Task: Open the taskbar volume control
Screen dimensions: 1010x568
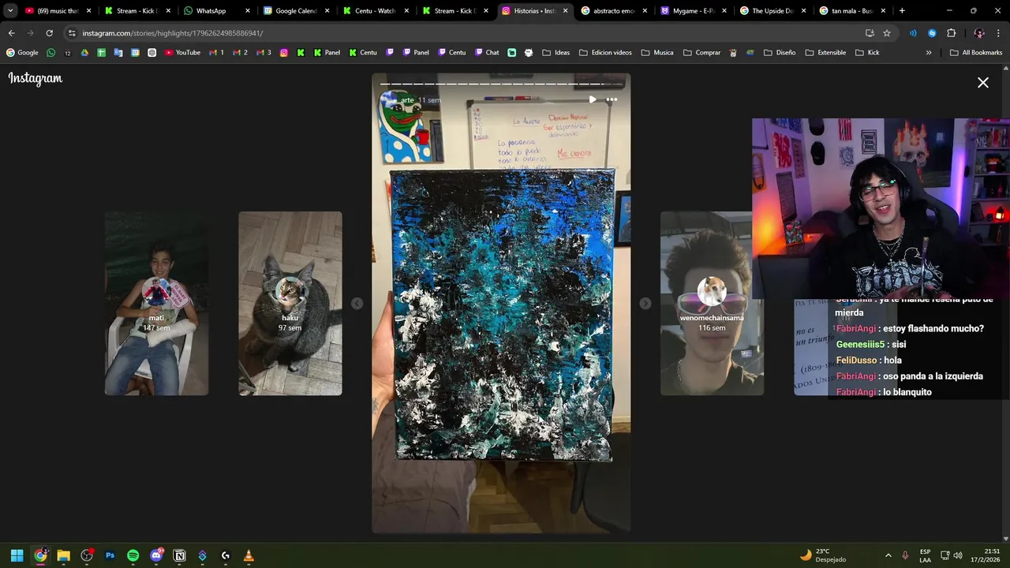Action: coord(958,555)
